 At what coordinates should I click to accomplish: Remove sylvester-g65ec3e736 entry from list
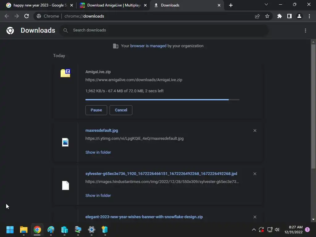pos(255,174)
